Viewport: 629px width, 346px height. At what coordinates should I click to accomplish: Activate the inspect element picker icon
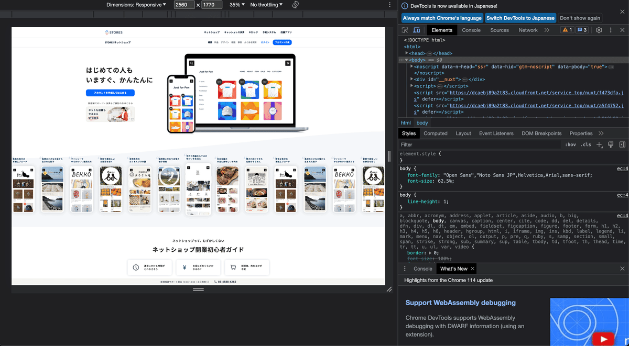tap(405, 30)
